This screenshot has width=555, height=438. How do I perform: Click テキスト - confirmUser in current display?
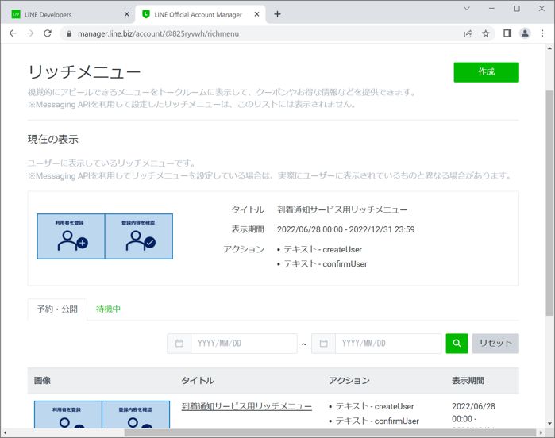coord(326,264)
